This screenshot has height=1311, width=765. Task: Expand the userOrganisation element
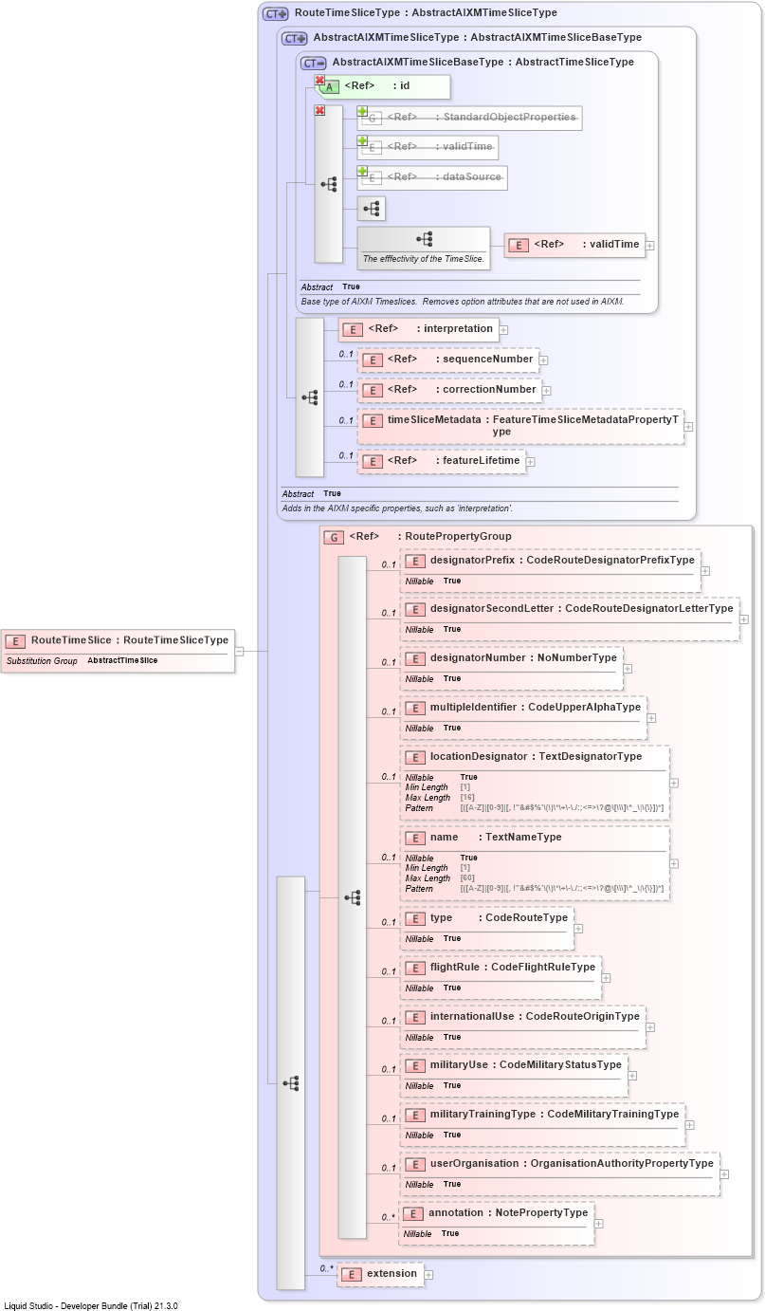[725, 1174]
